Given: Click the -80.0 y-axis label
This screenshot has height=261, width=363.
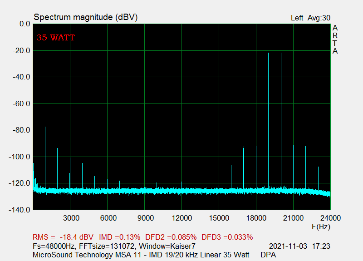Looking at the screenshot, I should (x=21, y=130).
